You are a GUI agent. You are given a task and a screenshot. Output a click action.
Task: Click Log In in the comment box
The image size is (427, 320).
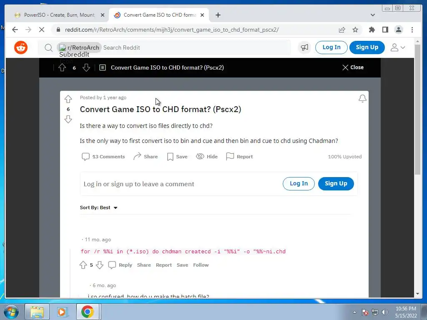tap(299, 184)
